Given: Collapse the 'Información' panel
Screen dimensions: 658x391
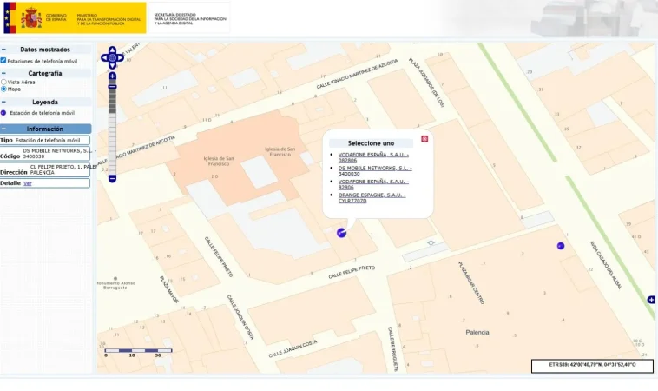Looking at the screenshot, I should coord(3,129).
